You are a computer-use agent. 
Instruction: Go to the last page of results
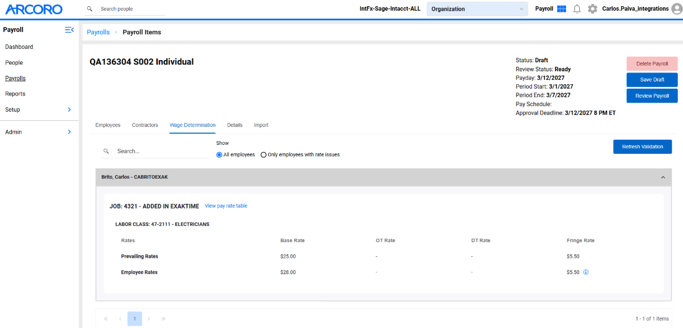164,318
